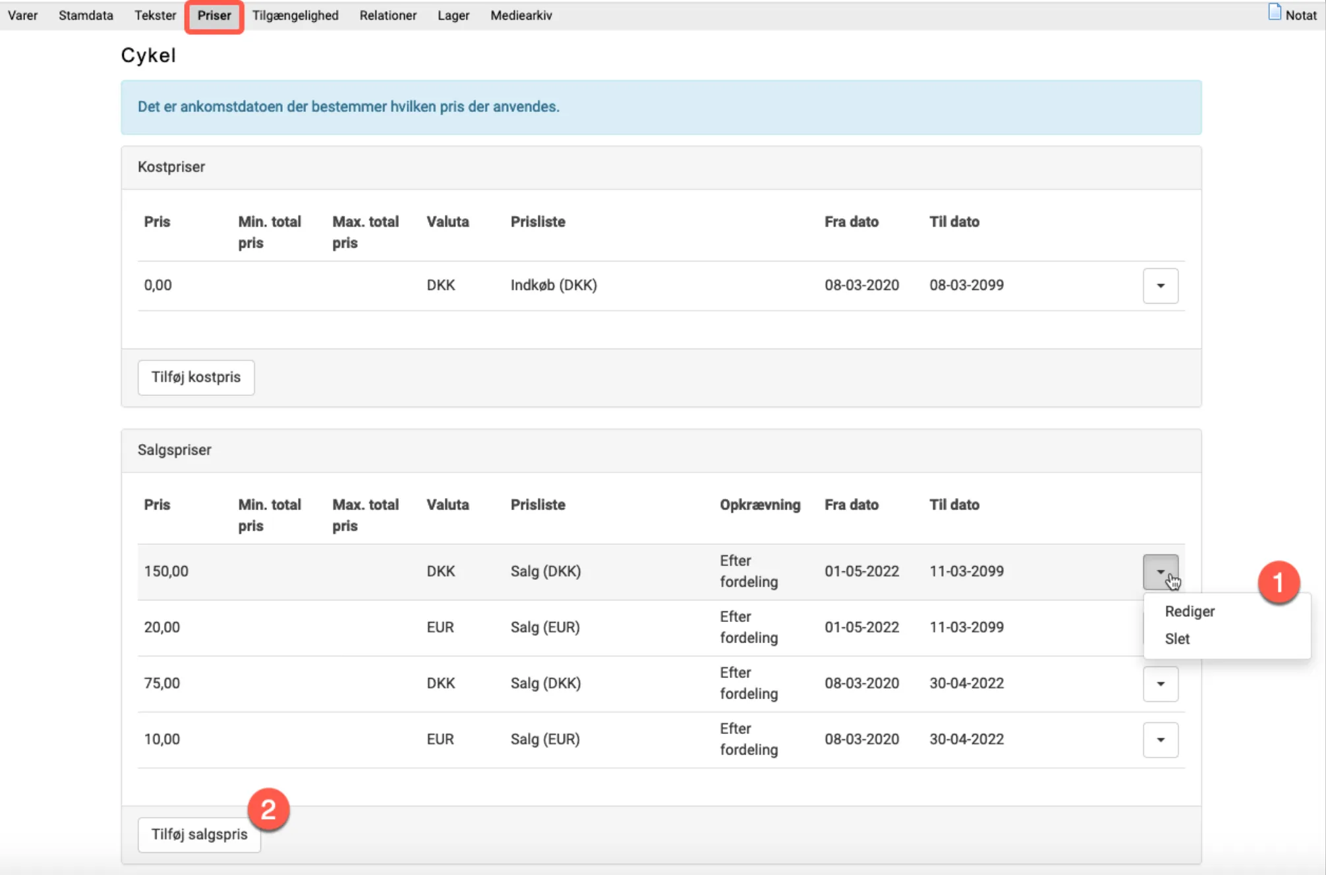Go to the Mediearkiv tab
The width and height of the screenshot is (1326, 875).
tap(521, 15)
